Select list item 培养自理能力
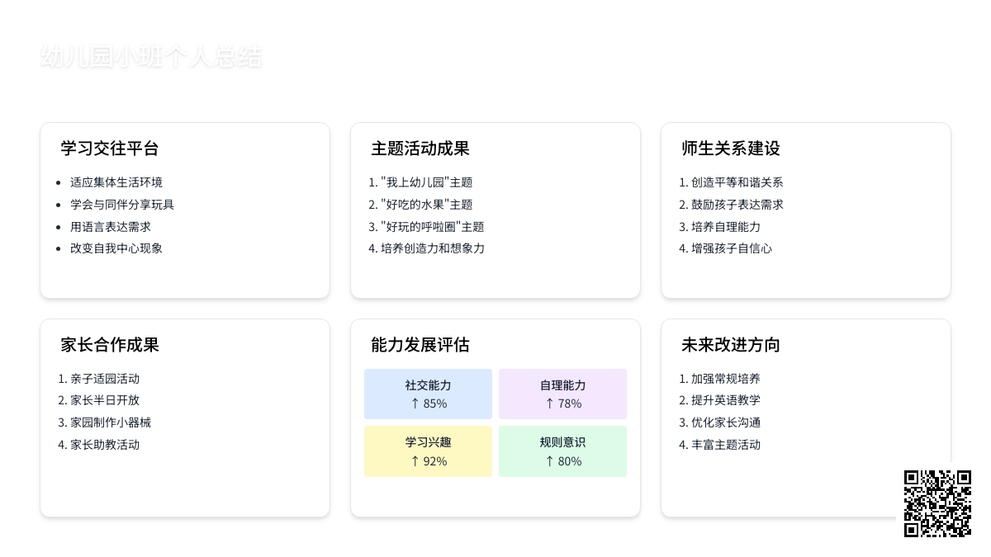 [726, 227]
